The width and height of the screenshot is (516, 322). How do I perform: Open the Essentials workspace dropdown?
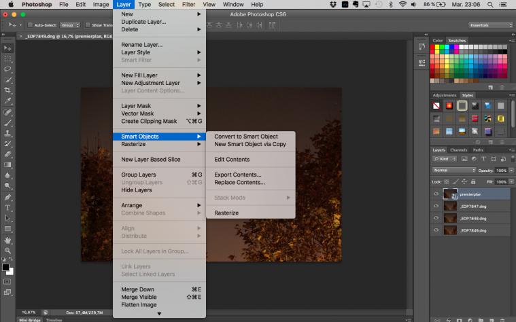click(x=490, y=25)
